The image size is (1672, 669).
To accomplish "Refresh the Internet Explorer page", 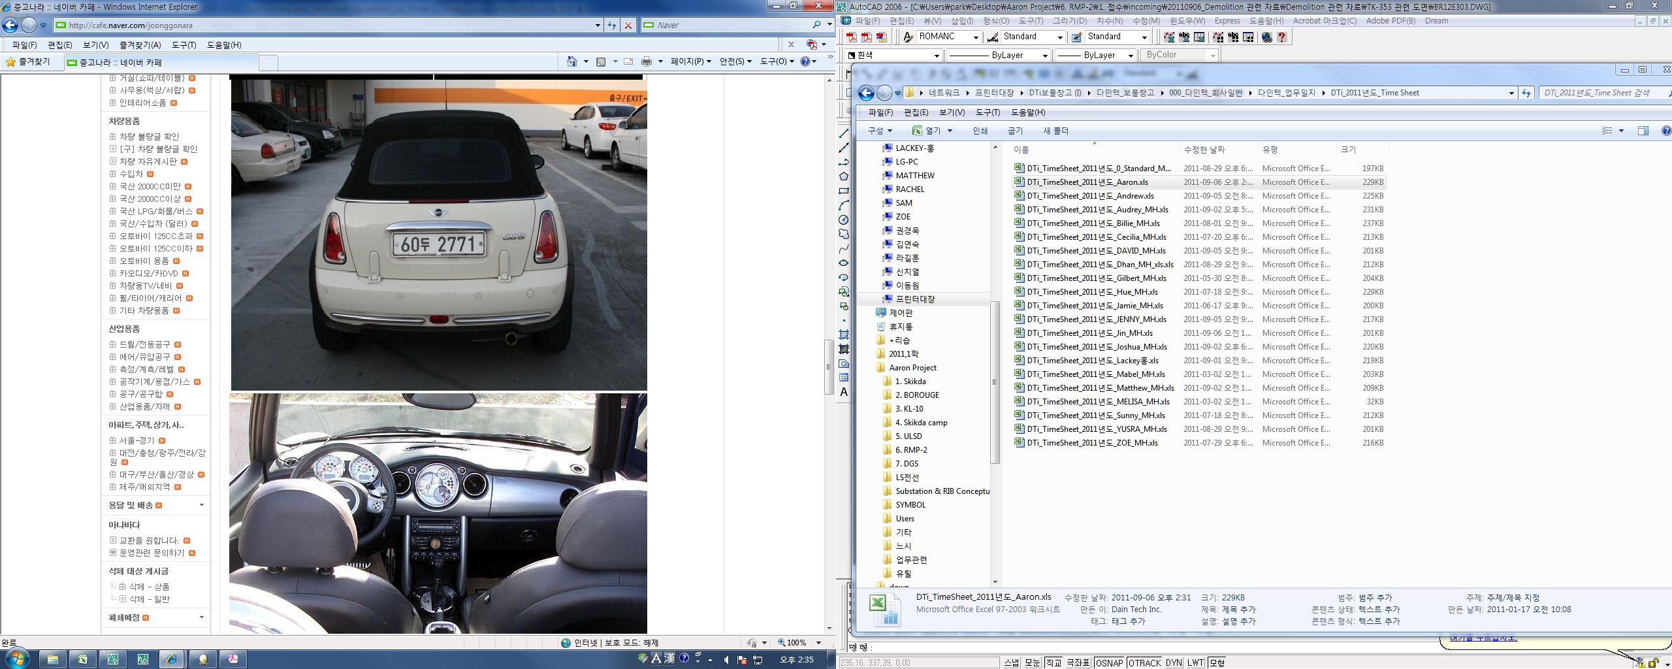I will click(612, 25).
